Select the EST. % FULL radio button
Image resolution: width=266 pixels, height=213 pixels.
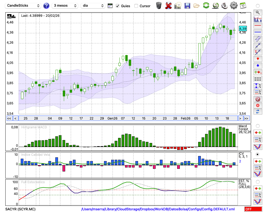257,182
